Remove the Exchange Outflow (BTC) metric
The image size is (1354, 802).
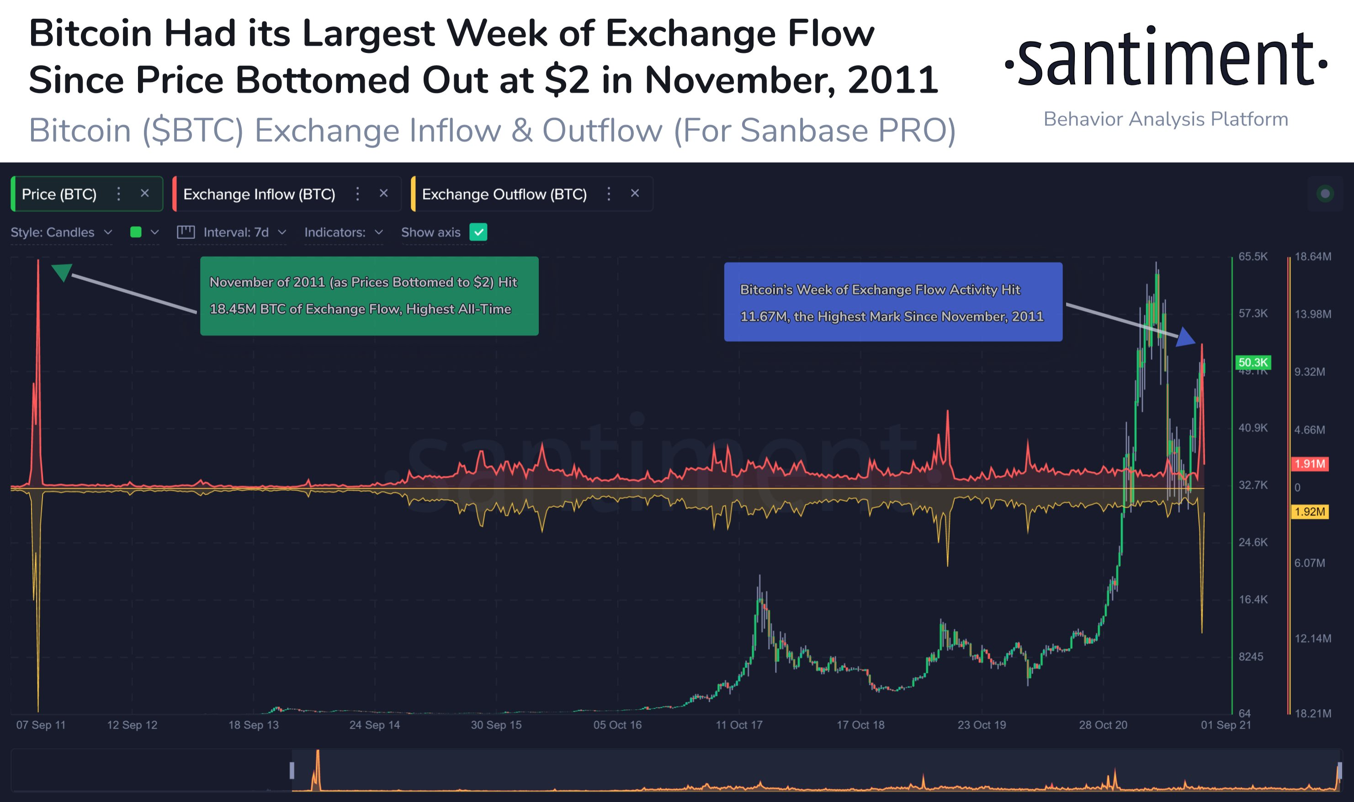pyautogui.click(x=635, y=193)
